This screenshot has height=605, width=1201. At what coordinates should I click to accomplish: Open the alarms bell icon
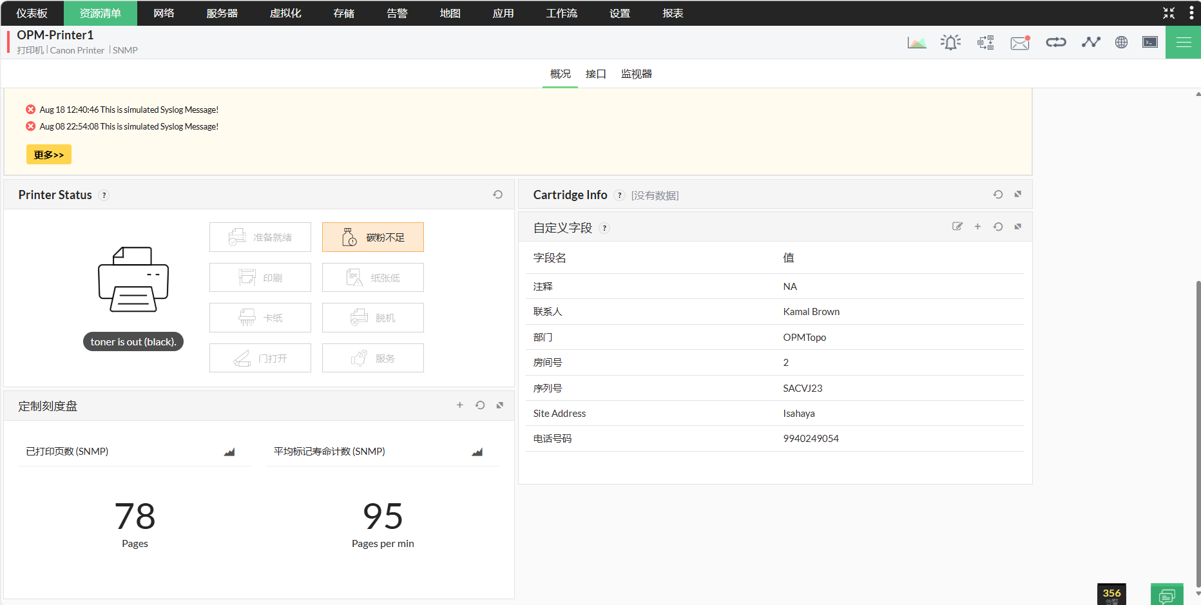tap(951, 42)
